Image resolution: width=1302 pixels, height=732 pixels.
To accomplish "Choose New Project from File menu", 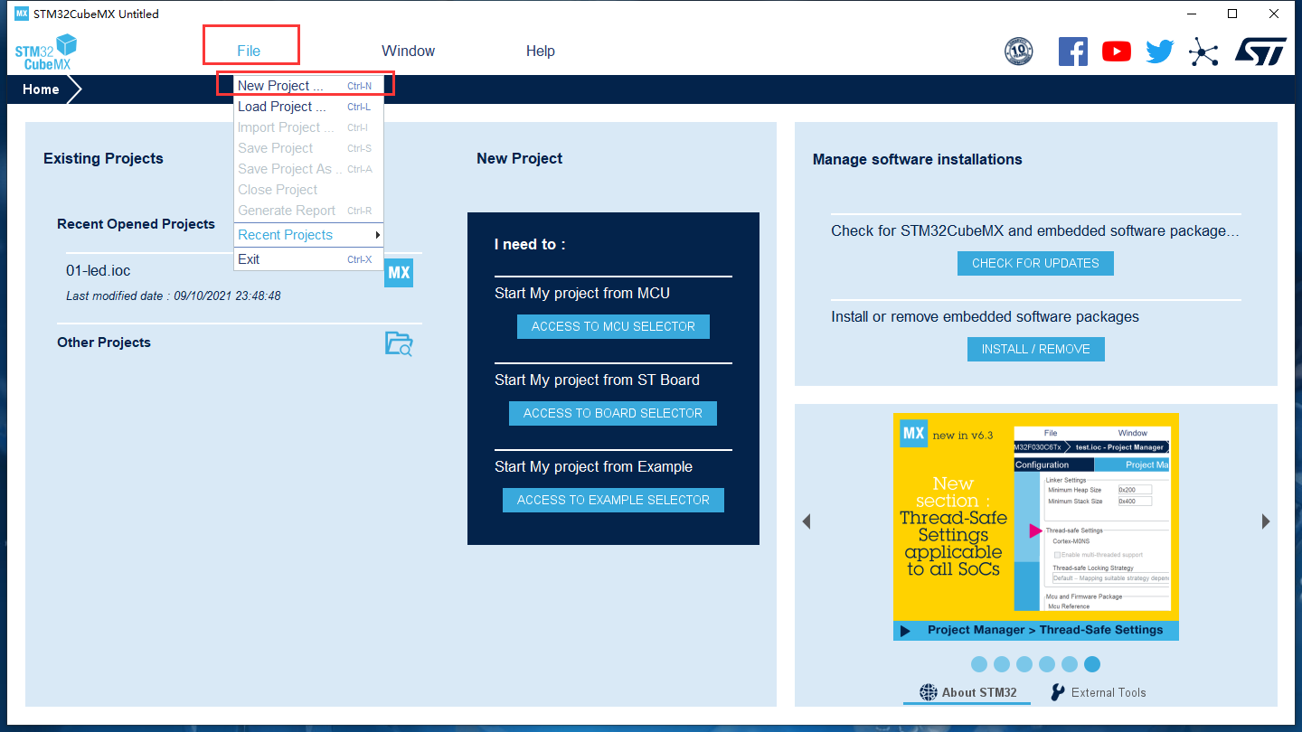I will [308, 86].
